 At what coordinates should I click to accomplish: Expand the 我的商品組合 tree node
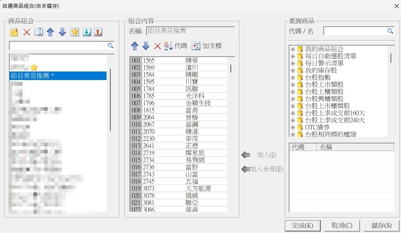click(293, 49)
